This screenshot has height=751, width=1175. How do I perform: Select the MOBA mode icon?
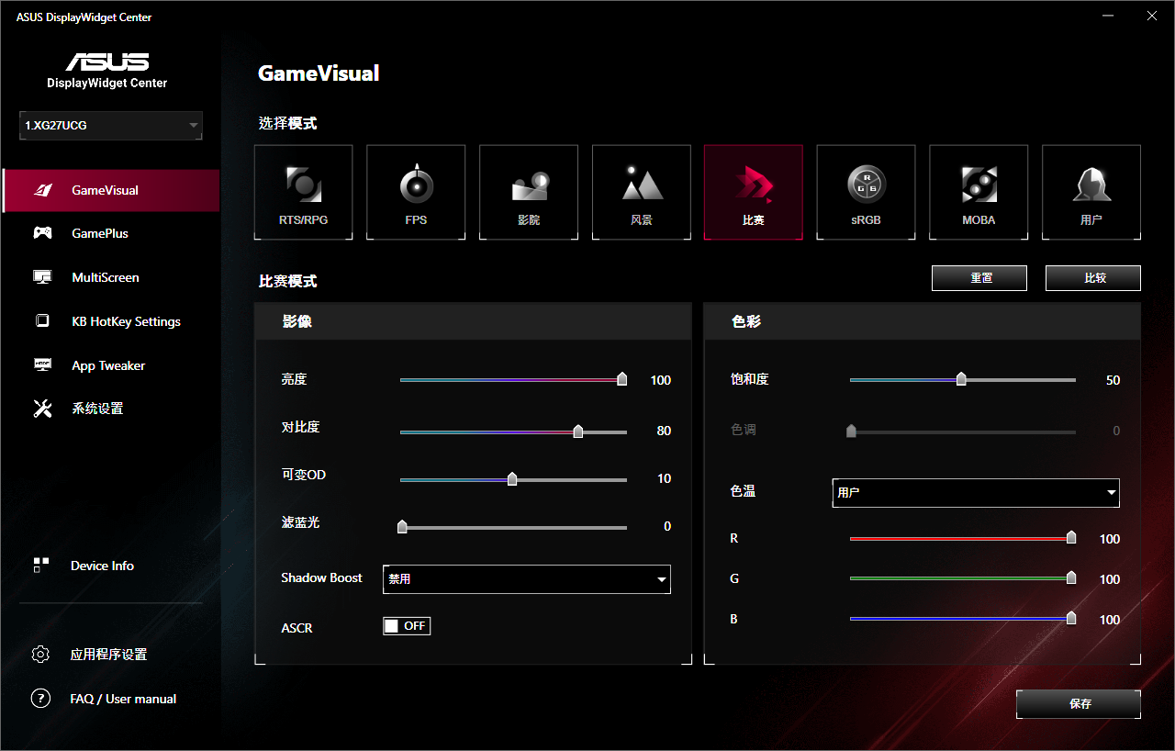click(x=979, y=192)
